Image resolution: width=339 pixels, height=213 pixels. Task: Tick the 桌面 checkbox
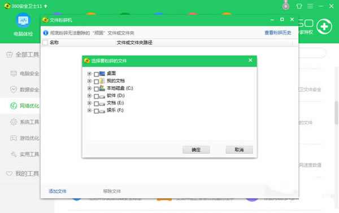click(x=97, y=74)
